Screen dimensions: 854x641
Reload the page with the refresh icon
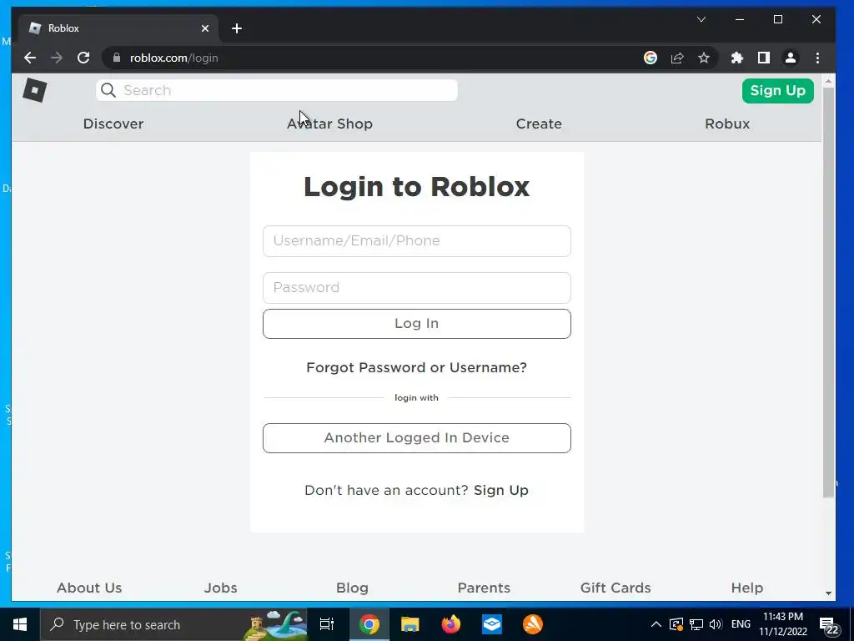(83, 58)
